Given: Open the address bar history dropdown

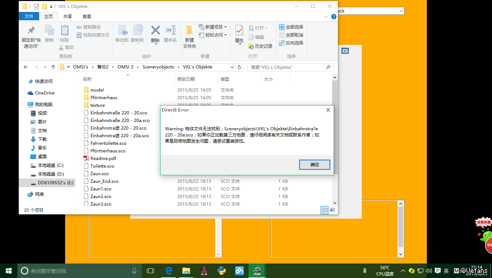Looking at the screenshot, I should coord(232,67).
